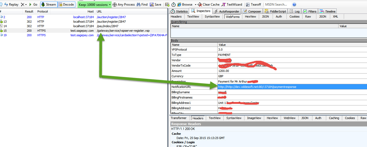Screen dimensions: 367x147
Task: Open the response Caching tab
Action: coord(334,118)
